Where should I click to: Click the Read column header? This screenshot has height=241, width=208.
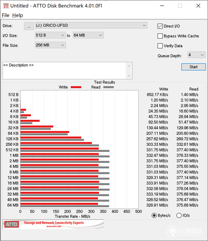tap(194, 89)
